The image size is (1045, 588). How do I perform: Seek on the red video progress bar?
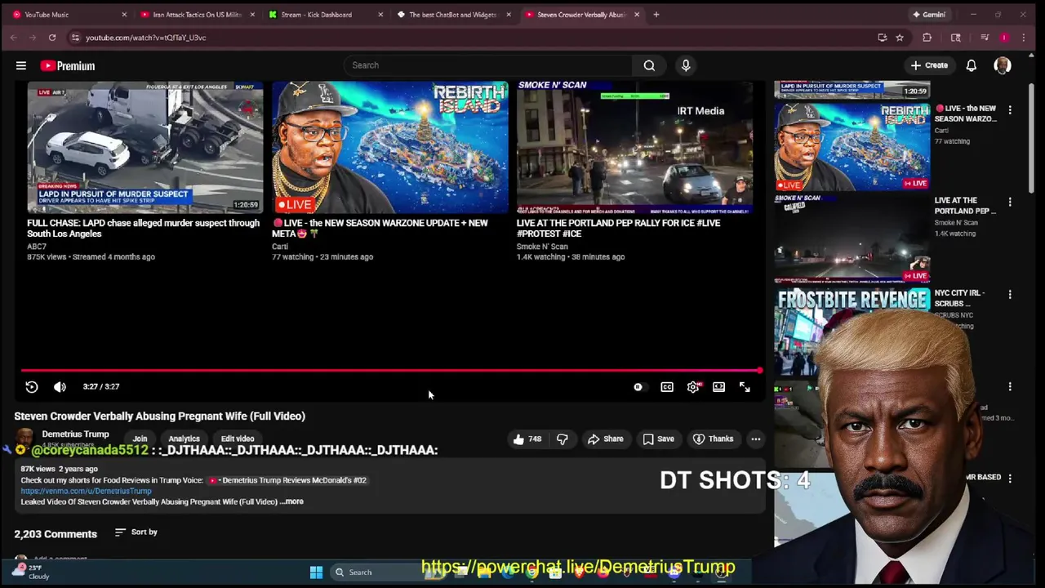(x=392, y=371)
